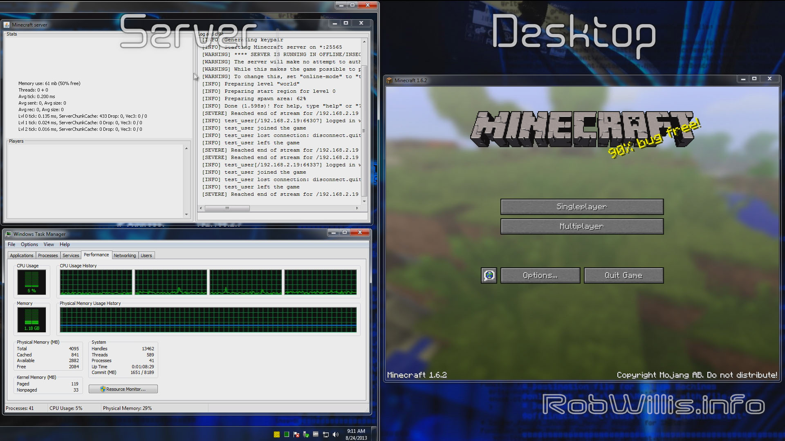Click 'Processes: 41' in Task Manager status bar
785x441 pixels.
point(20,408)
